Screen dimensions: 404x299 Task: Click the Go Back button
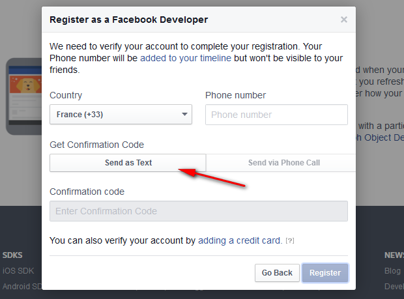277,273
